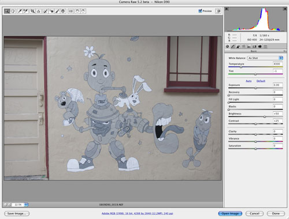289x219 pixels.
Task: Click the Brightness value field
Action: pyautogui.click(x=277, y=114)
